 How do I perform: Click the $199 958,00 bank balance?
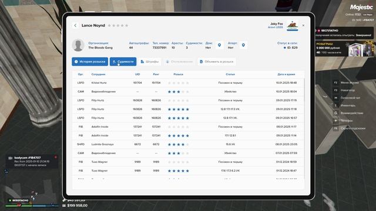(x=75, y=206)
